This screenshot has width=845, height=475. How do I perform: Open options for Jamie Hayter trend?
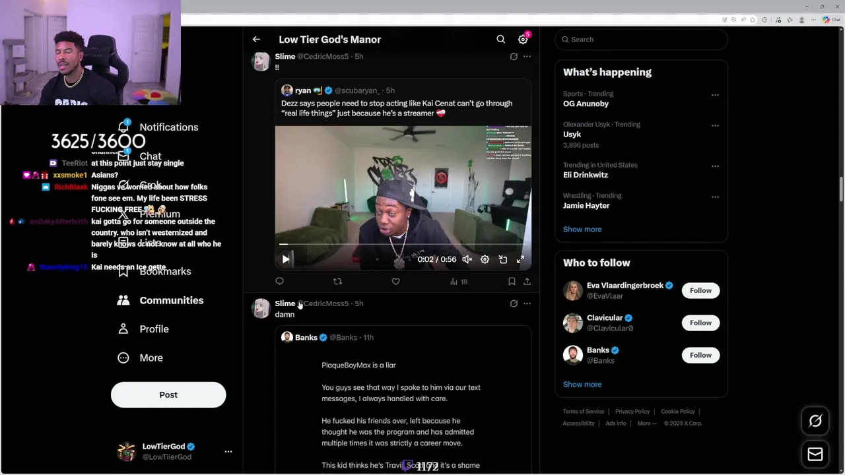point(715,197)
